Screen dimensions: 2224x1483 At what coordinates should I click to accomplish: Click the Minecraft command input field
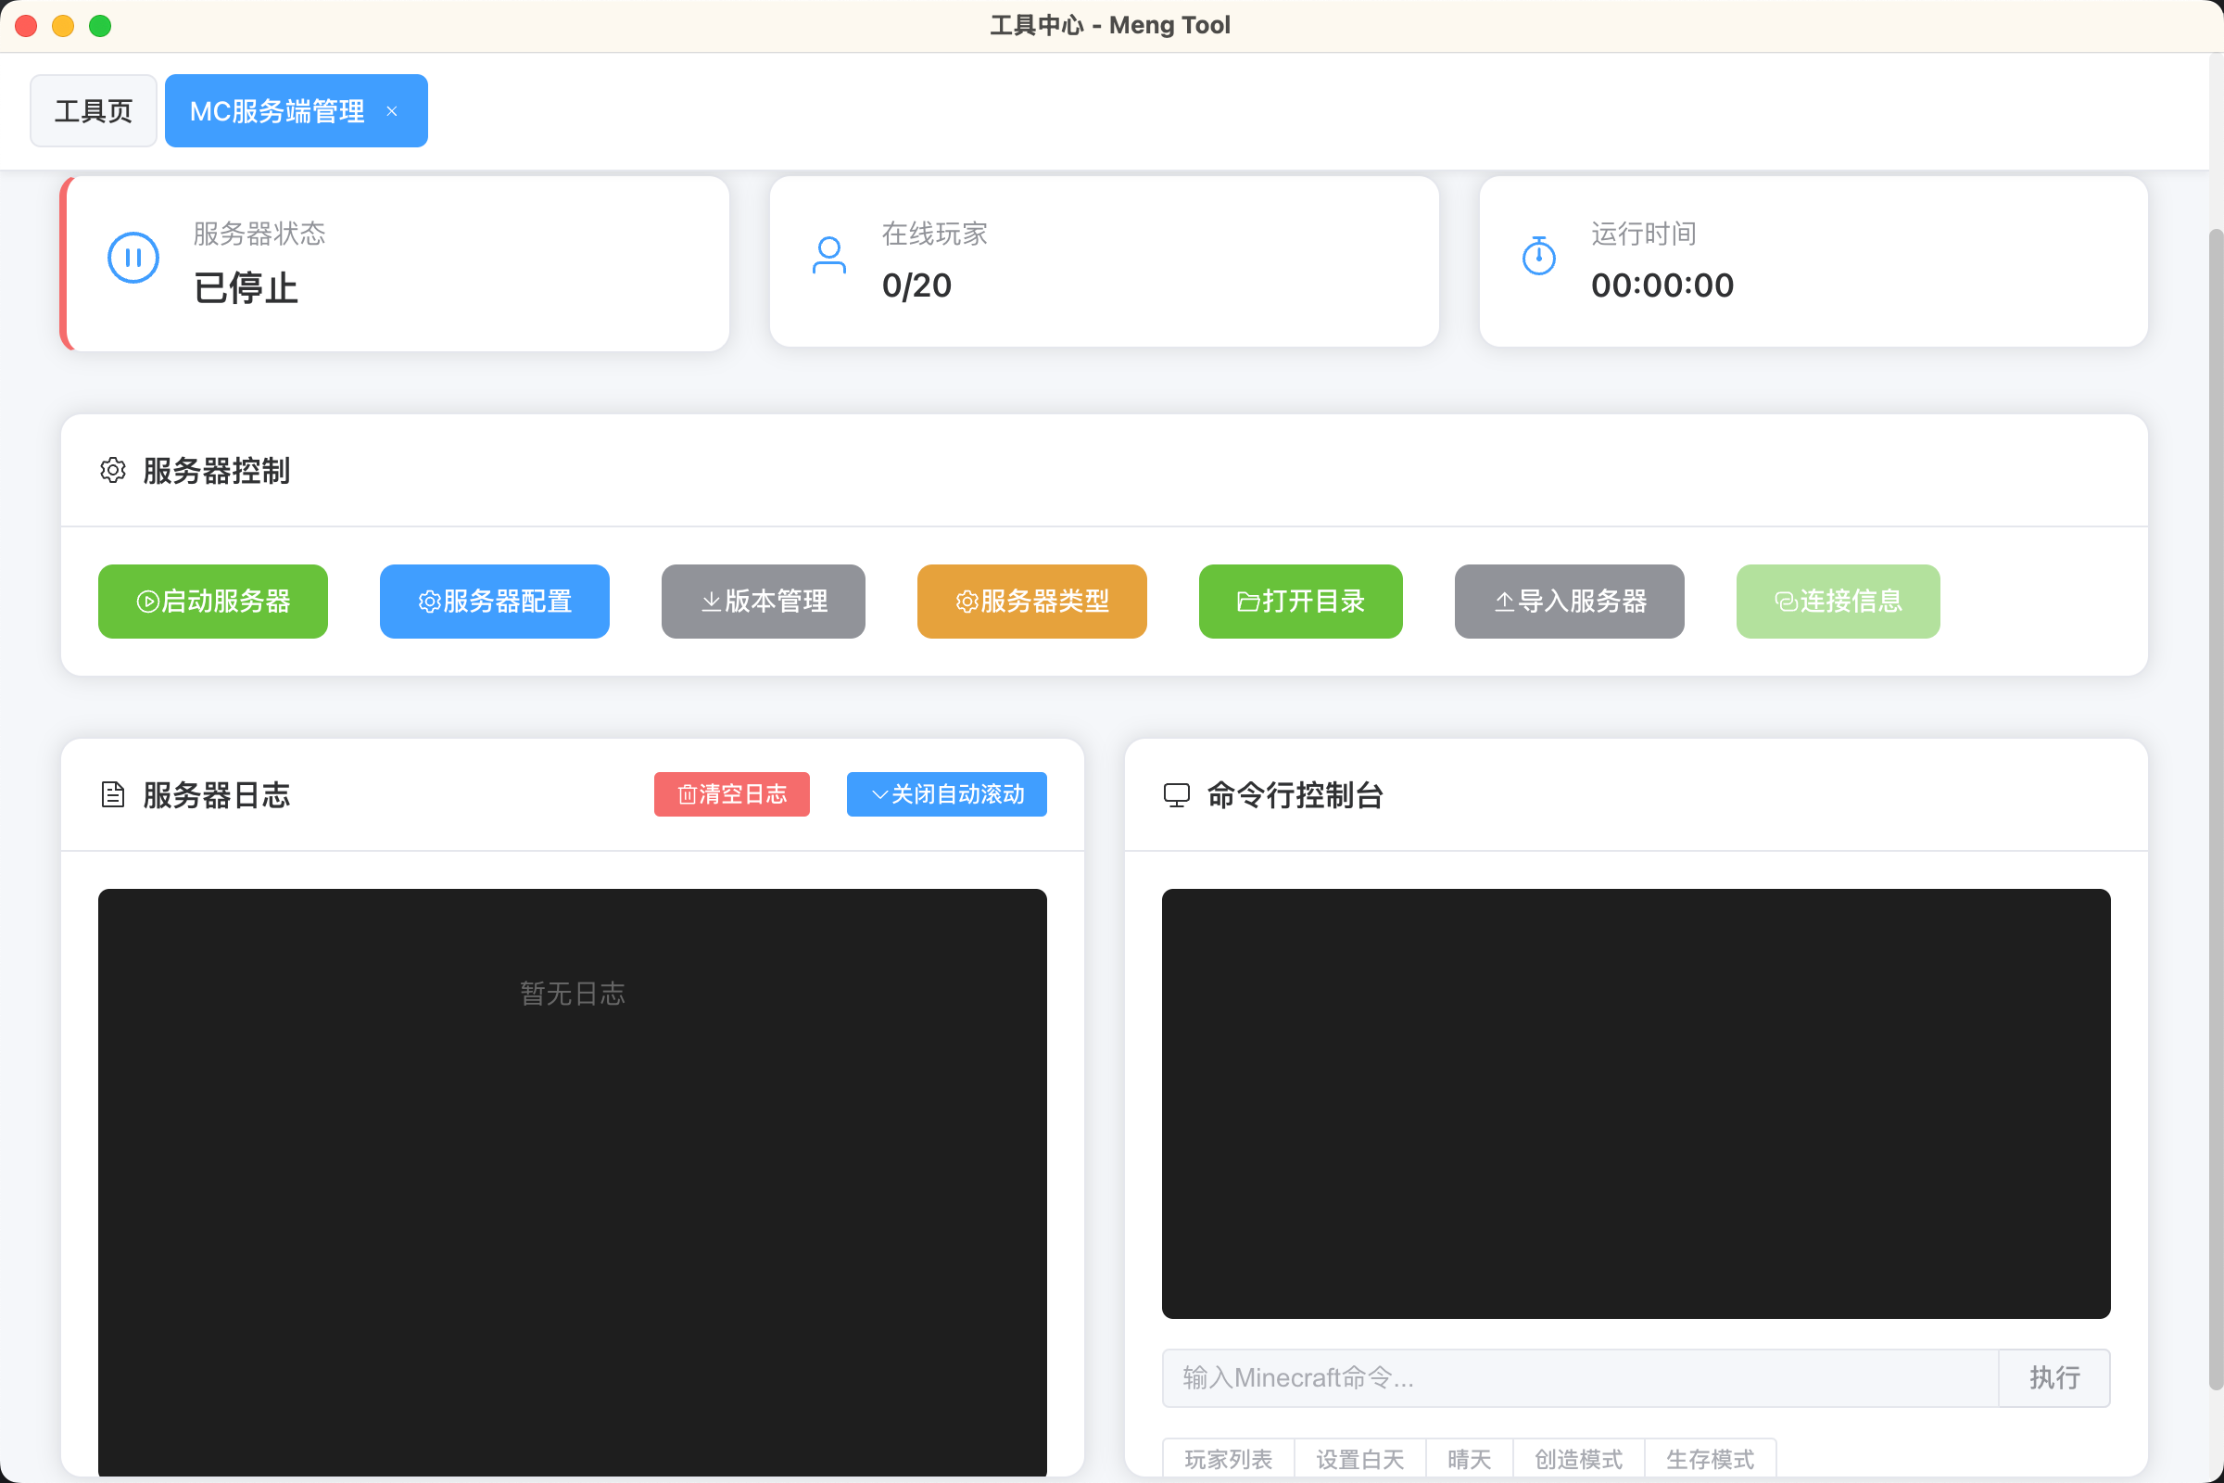coord(1579,1378)
